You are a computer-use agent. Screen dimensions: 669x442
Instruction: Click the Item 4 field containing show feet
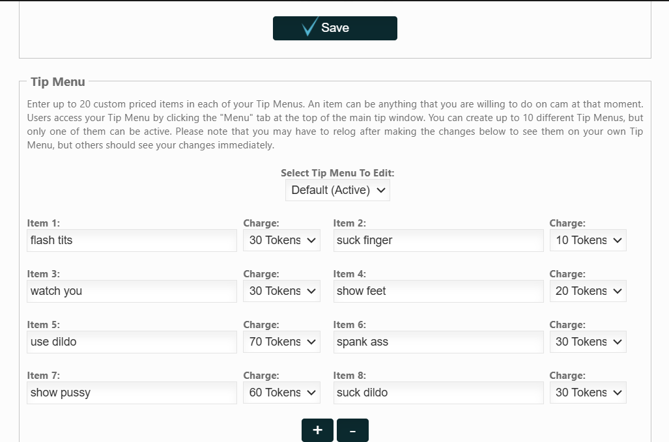(438, 291)
